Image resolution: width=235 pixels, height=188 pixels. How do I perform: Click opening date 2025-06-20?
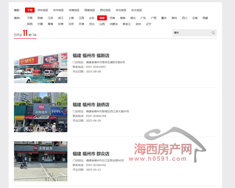(x=93, y=120)
